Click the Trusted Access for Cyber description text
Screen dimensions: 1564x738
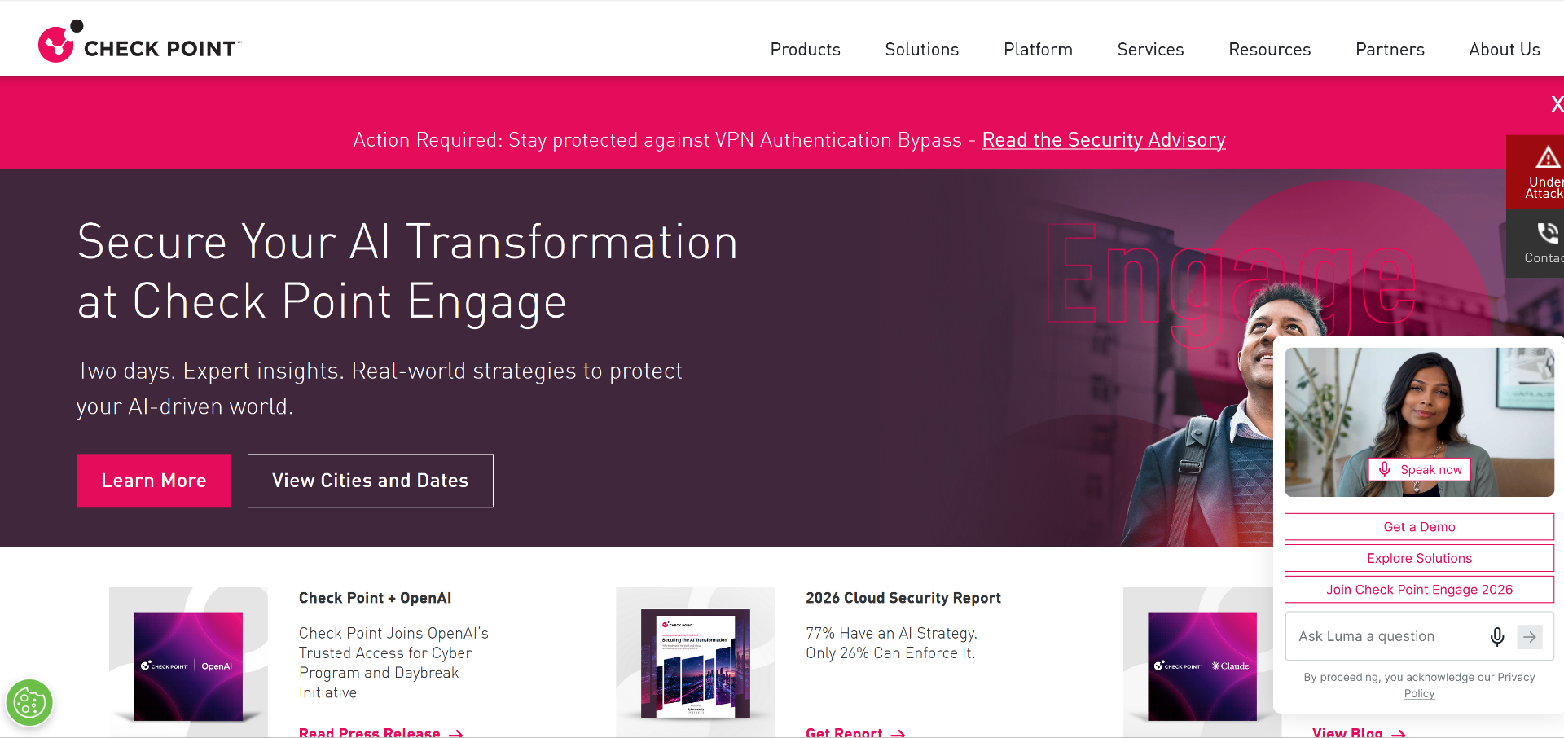393,662
